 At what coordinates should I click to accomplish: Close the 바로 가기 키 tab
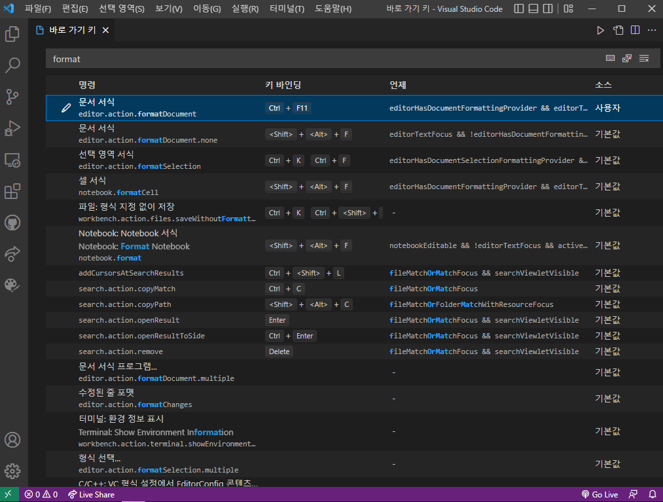point(106,30)
